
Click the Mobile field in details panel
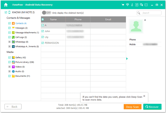coord(145,44)
